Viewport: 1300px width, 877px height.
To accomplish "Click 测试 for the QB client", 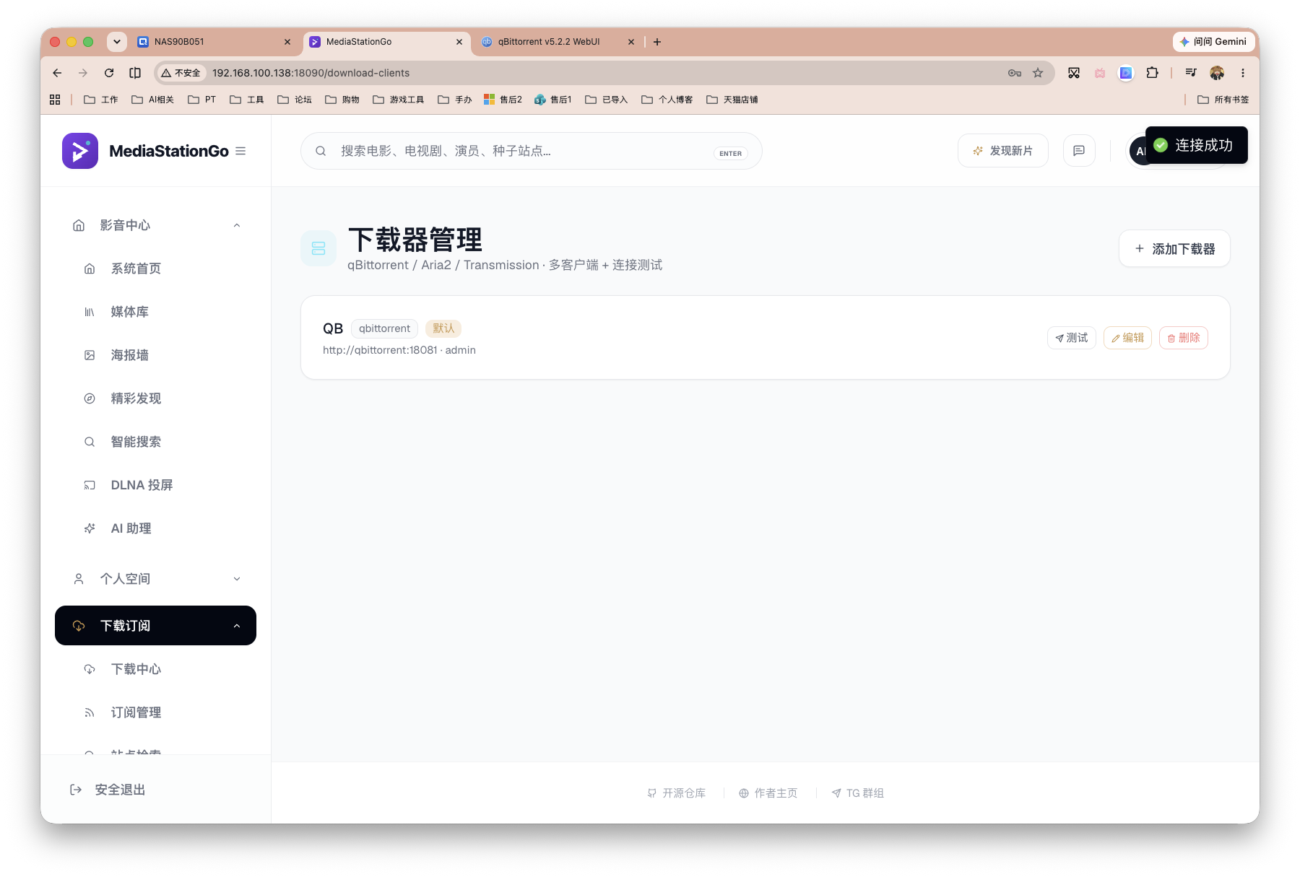I will coord(1072,338).
